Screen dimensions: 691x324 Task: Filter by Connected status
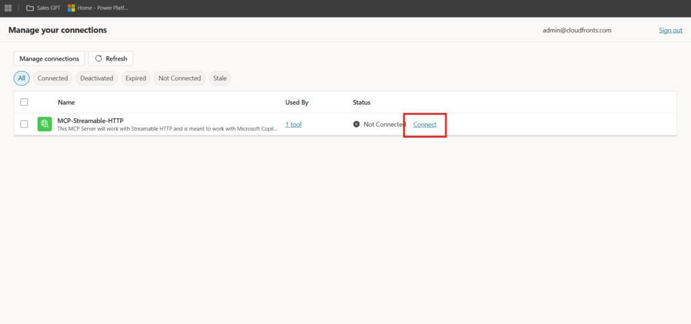coord(53,78)
